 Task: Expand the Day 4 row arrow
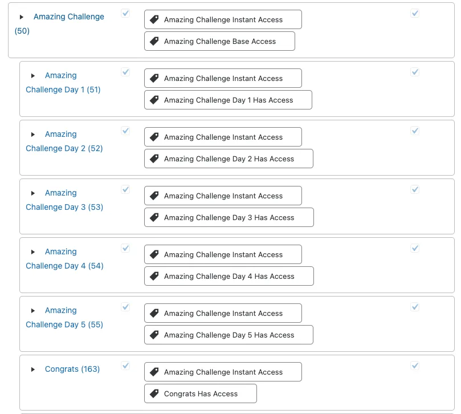[x=33, y=251]
